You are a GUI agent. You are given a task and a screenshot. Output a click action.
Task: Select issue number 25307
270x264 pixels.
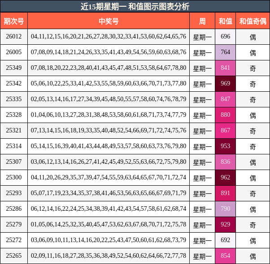[14, 162]
